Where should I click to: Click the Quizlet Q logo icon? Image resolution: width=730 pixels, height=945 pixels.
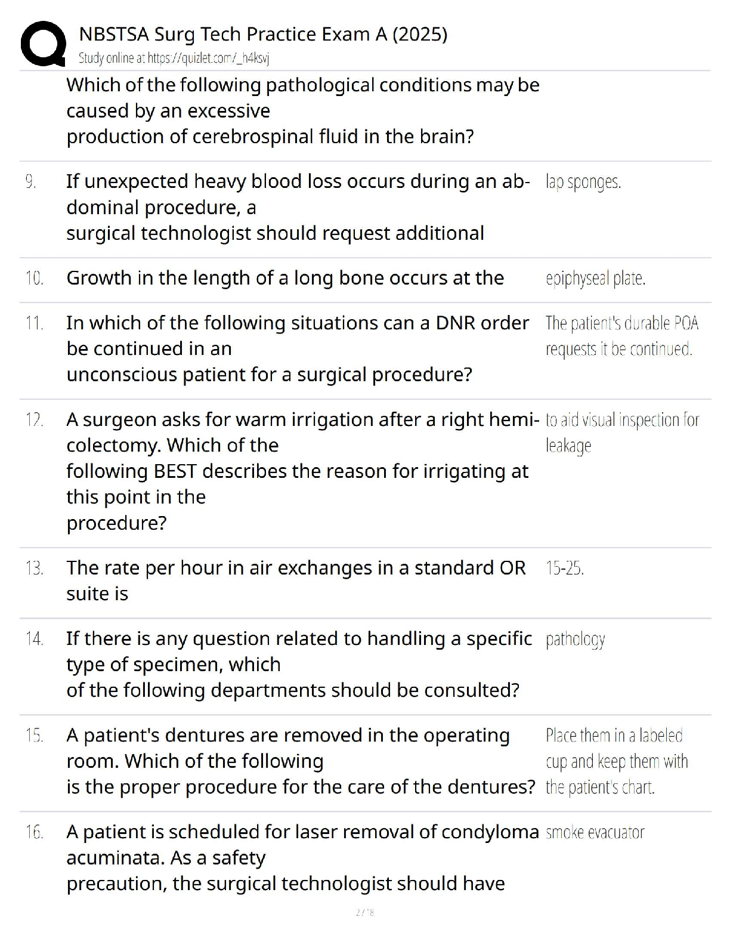click(43, 44)
